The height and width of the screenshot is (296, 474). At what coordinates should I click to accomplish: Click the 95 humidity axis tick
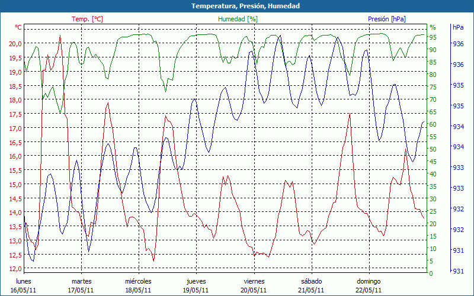click(x=433, y=37)
